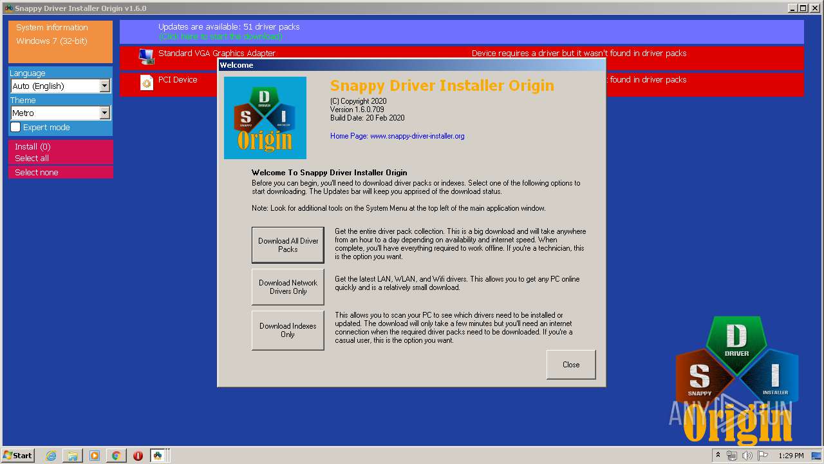Click the taskbar clock showing 1:29 PM
Screen dimensions: 824x464
click(791, 456)
